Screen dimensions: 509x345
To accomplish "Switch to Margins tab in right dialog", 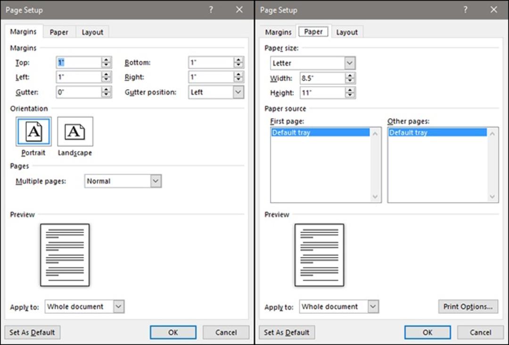I will (278, 32).
